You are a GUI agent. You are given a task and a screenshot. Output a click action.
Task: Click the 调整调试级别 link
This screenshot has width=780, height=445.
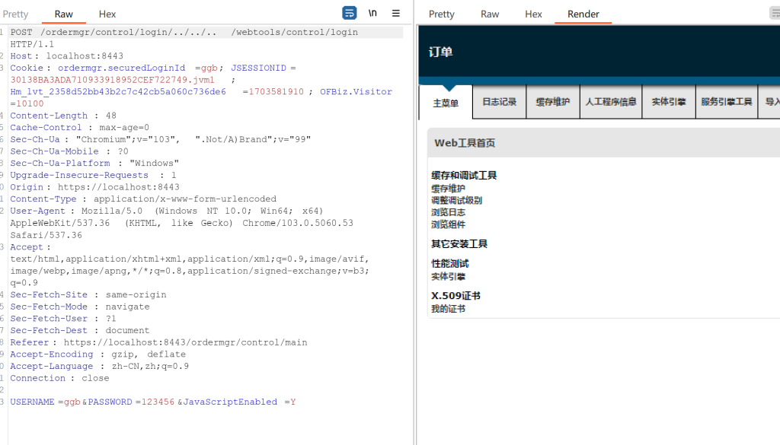pos(456,201)
